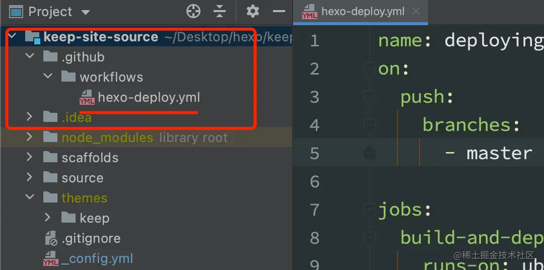
Task: Click the locate-in-project crosshair icon
Action: tap(193, 12)
